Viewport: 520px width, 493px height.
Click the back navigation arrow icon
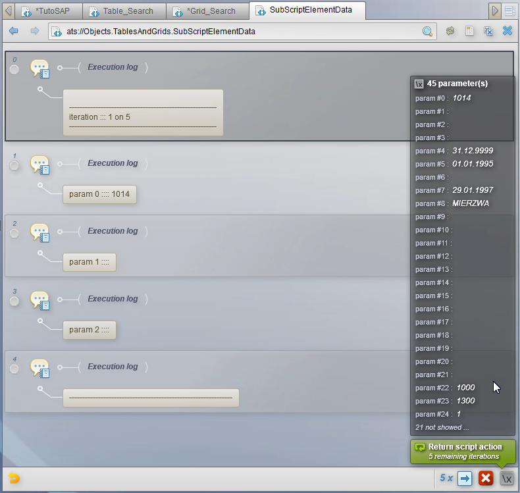point(14,31)
